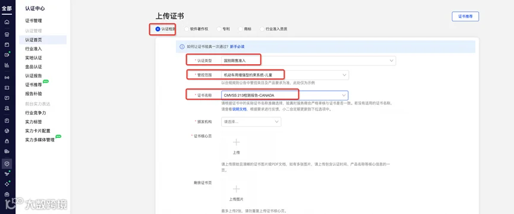The height and width of the screenshot is (214, 514).
Task: Click the 上传 label under certificate core page
Action: (x=236, y=153)
